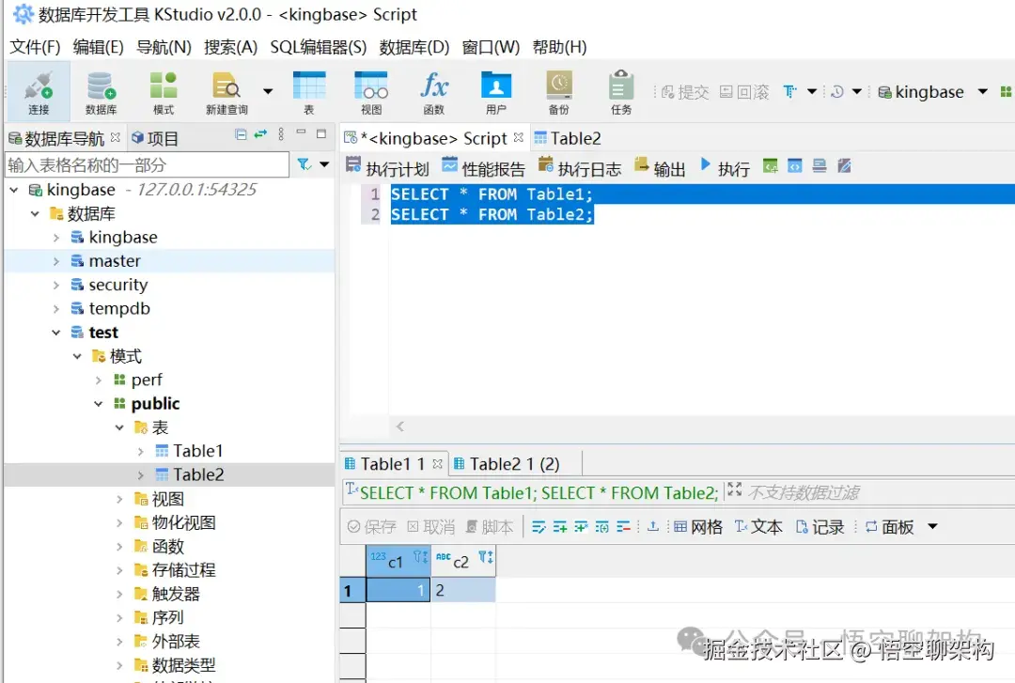Screen dimensions: 1015x683
Task: Click the add row icon in results toolbar
Action: 560,527
